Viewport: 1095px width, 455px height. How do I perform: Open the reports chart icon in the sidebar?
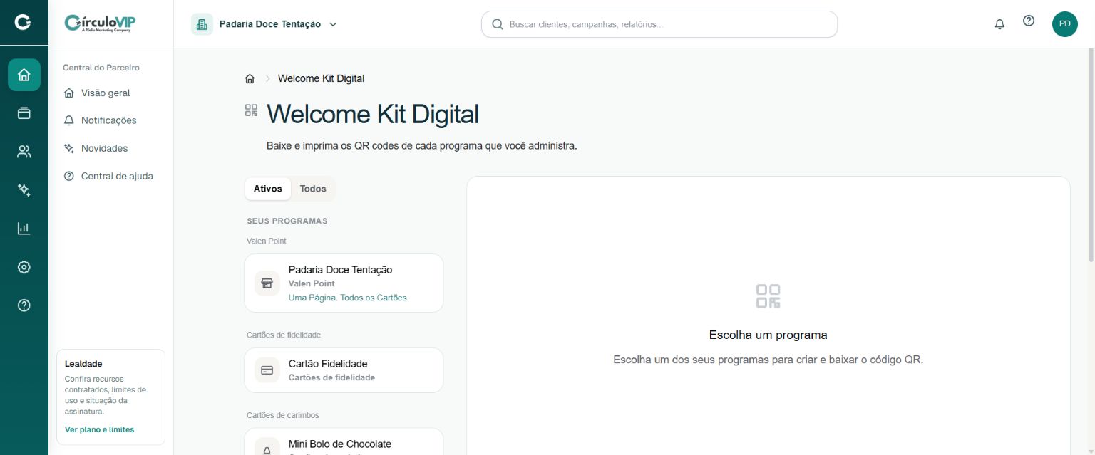pos(24,229)
